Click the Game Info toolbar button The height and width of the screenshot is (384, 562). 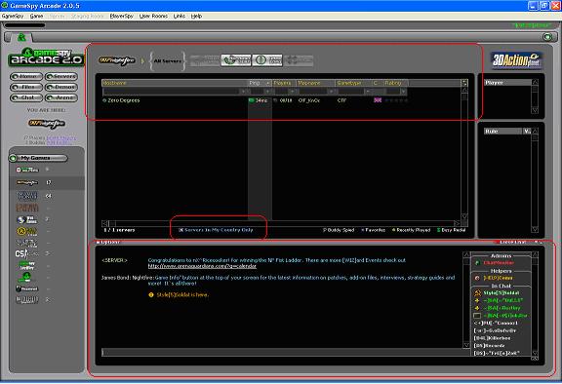[x=267, y=60]
